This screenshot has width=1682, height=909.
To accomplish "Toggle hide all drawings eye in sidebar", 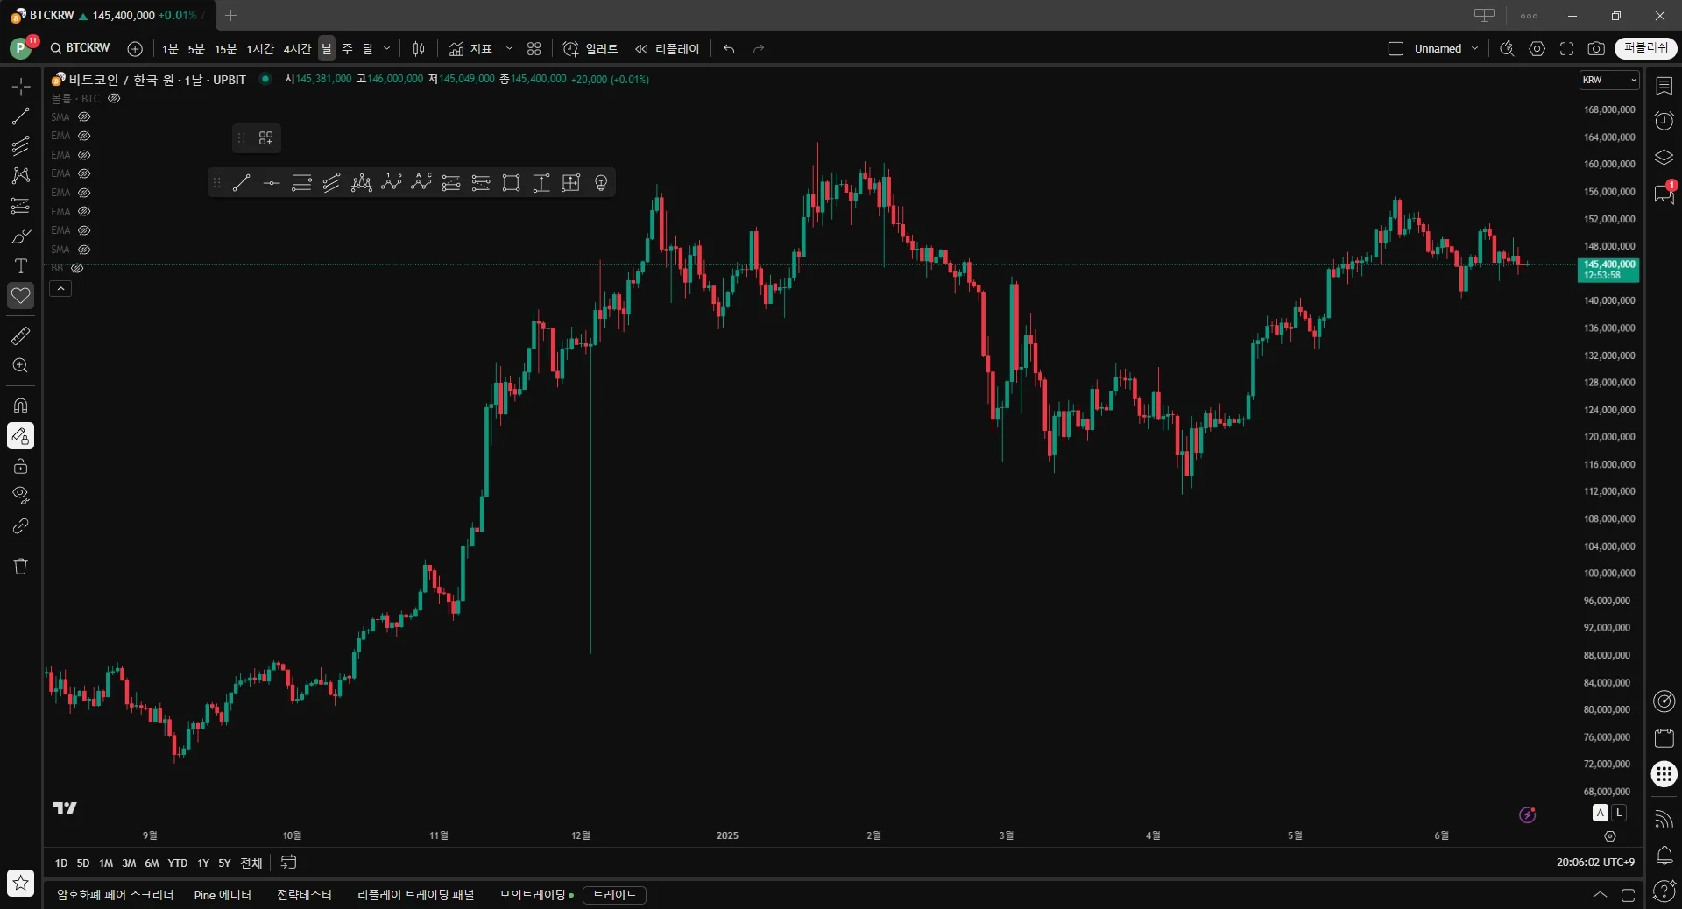I will point(21,496).
